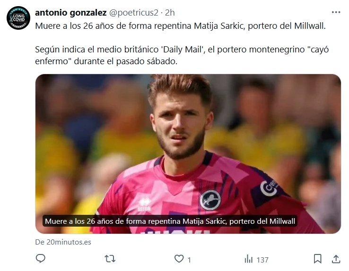
Task: Click the tweet text starting 'Muere a los 26'
Action: pos(181,25)
